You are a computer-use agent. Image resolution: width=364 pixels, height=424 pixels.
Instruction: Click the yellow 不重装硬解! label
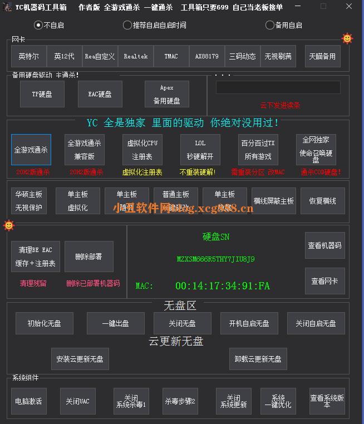(198, 172)
